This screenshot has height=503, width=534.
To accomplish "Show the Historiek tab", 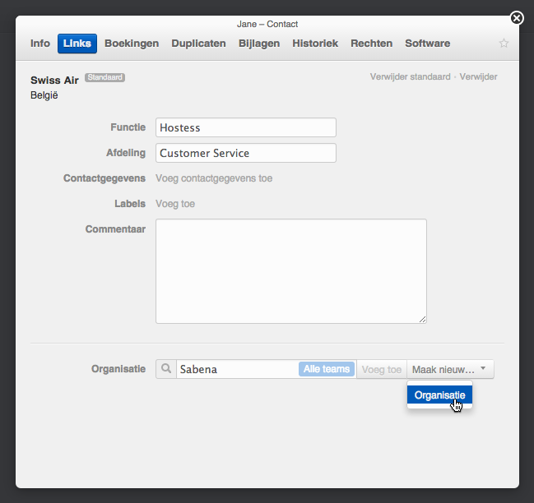I will (315, 44).
